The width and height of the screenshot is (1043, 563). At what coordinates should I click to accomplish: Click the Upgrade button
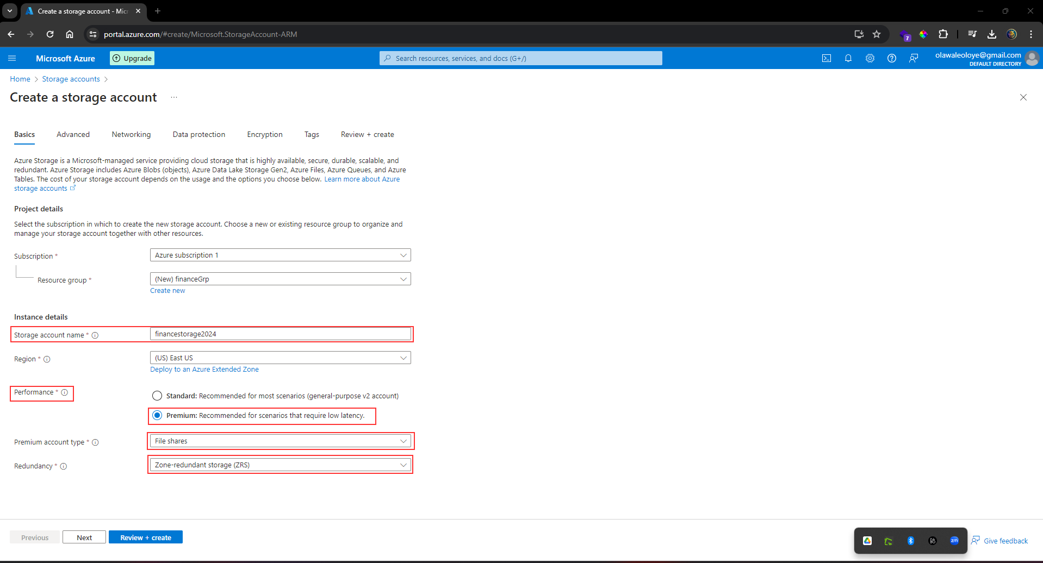[x=132, y=58]
